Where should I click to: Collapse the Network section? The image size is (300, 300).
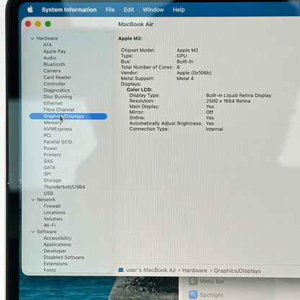point(33,200)
